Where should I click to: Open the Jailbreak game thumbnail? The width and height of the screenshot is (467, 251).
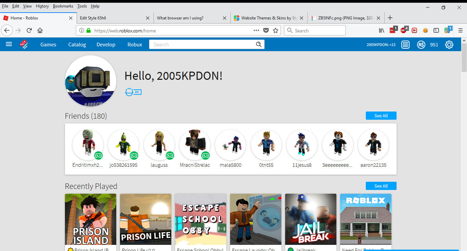[x=311, y=219]
